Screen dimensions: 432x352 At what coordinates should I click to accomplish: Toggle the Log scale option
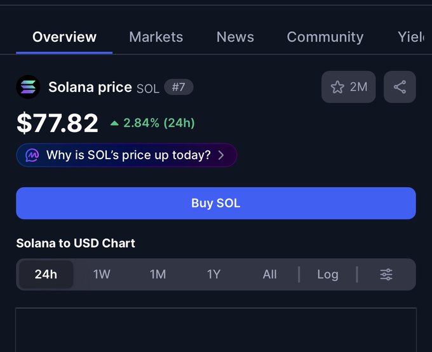[x=328, y=274]
